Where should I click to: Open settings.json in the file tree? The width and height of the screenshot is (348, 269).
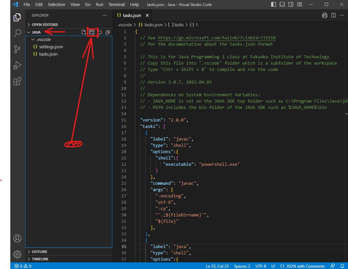[x=51, y=47]
